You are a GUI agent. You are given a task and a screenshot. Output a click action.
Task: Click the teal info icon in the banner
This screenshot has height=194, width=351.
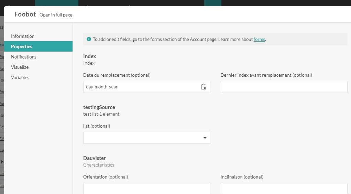click(x=89, y=39)
